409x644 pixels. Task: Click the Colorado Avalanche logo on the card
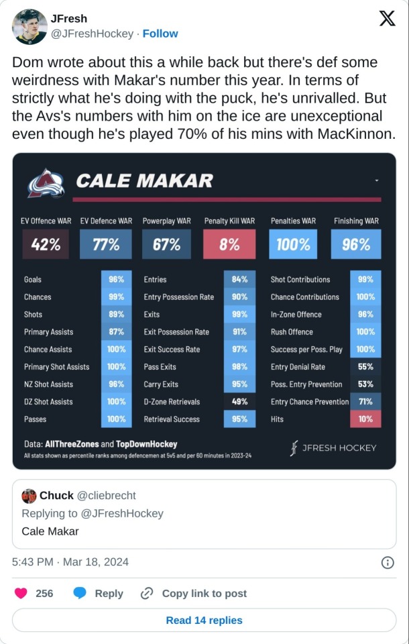pyautogui.click(x=46, y=182)
